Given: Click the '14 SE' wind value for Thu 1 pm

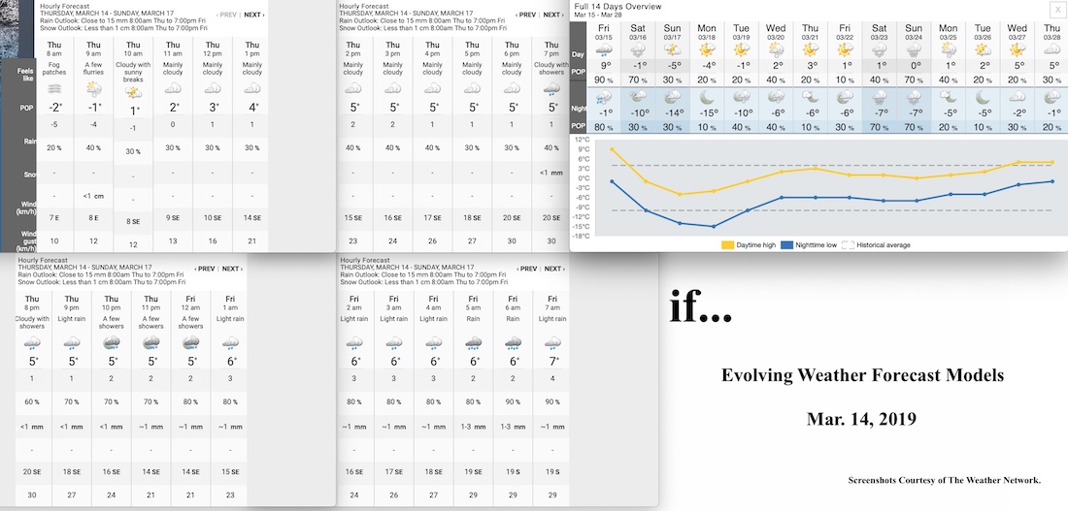Looking at the screenshot, I should tap(252, 218).
